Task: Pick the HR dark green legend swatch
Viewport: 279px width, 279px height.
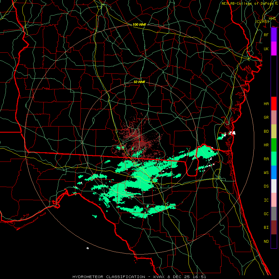Action: [274, 145]
